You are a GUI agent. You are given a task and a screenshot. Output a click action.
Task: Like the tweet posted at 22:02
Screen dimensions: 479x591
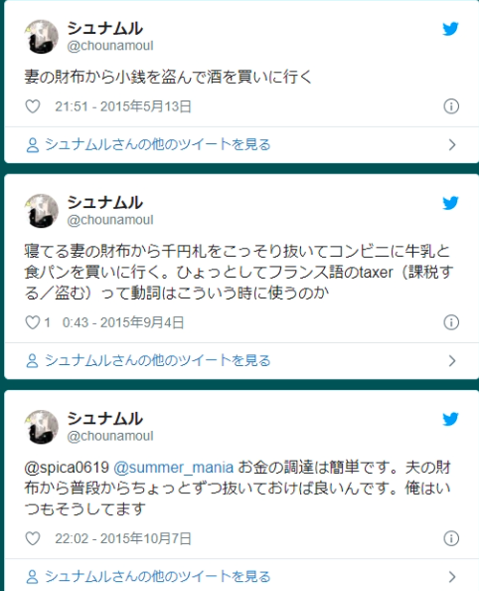(33, 538)
